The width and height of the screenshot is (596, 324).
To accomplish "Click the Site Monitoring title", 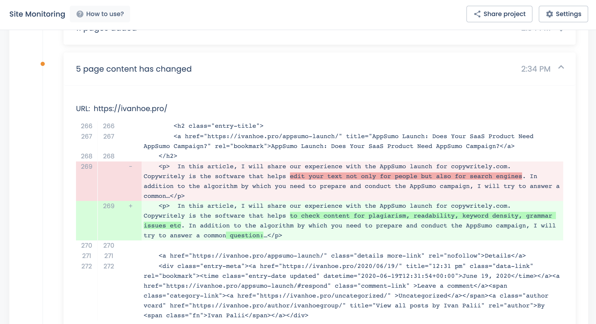I will tap(37, 14).
